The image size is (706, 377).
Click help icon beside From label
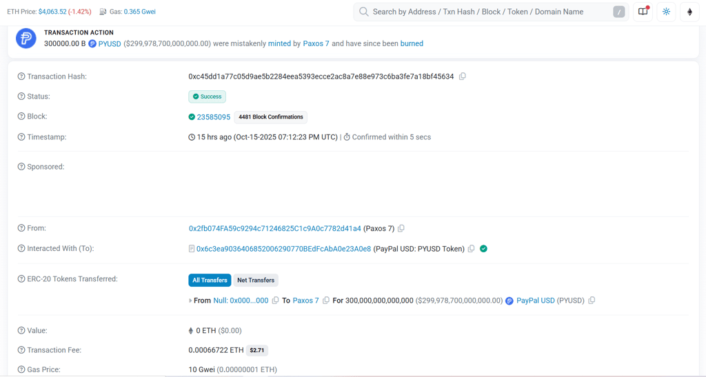(x=21, y=228)
